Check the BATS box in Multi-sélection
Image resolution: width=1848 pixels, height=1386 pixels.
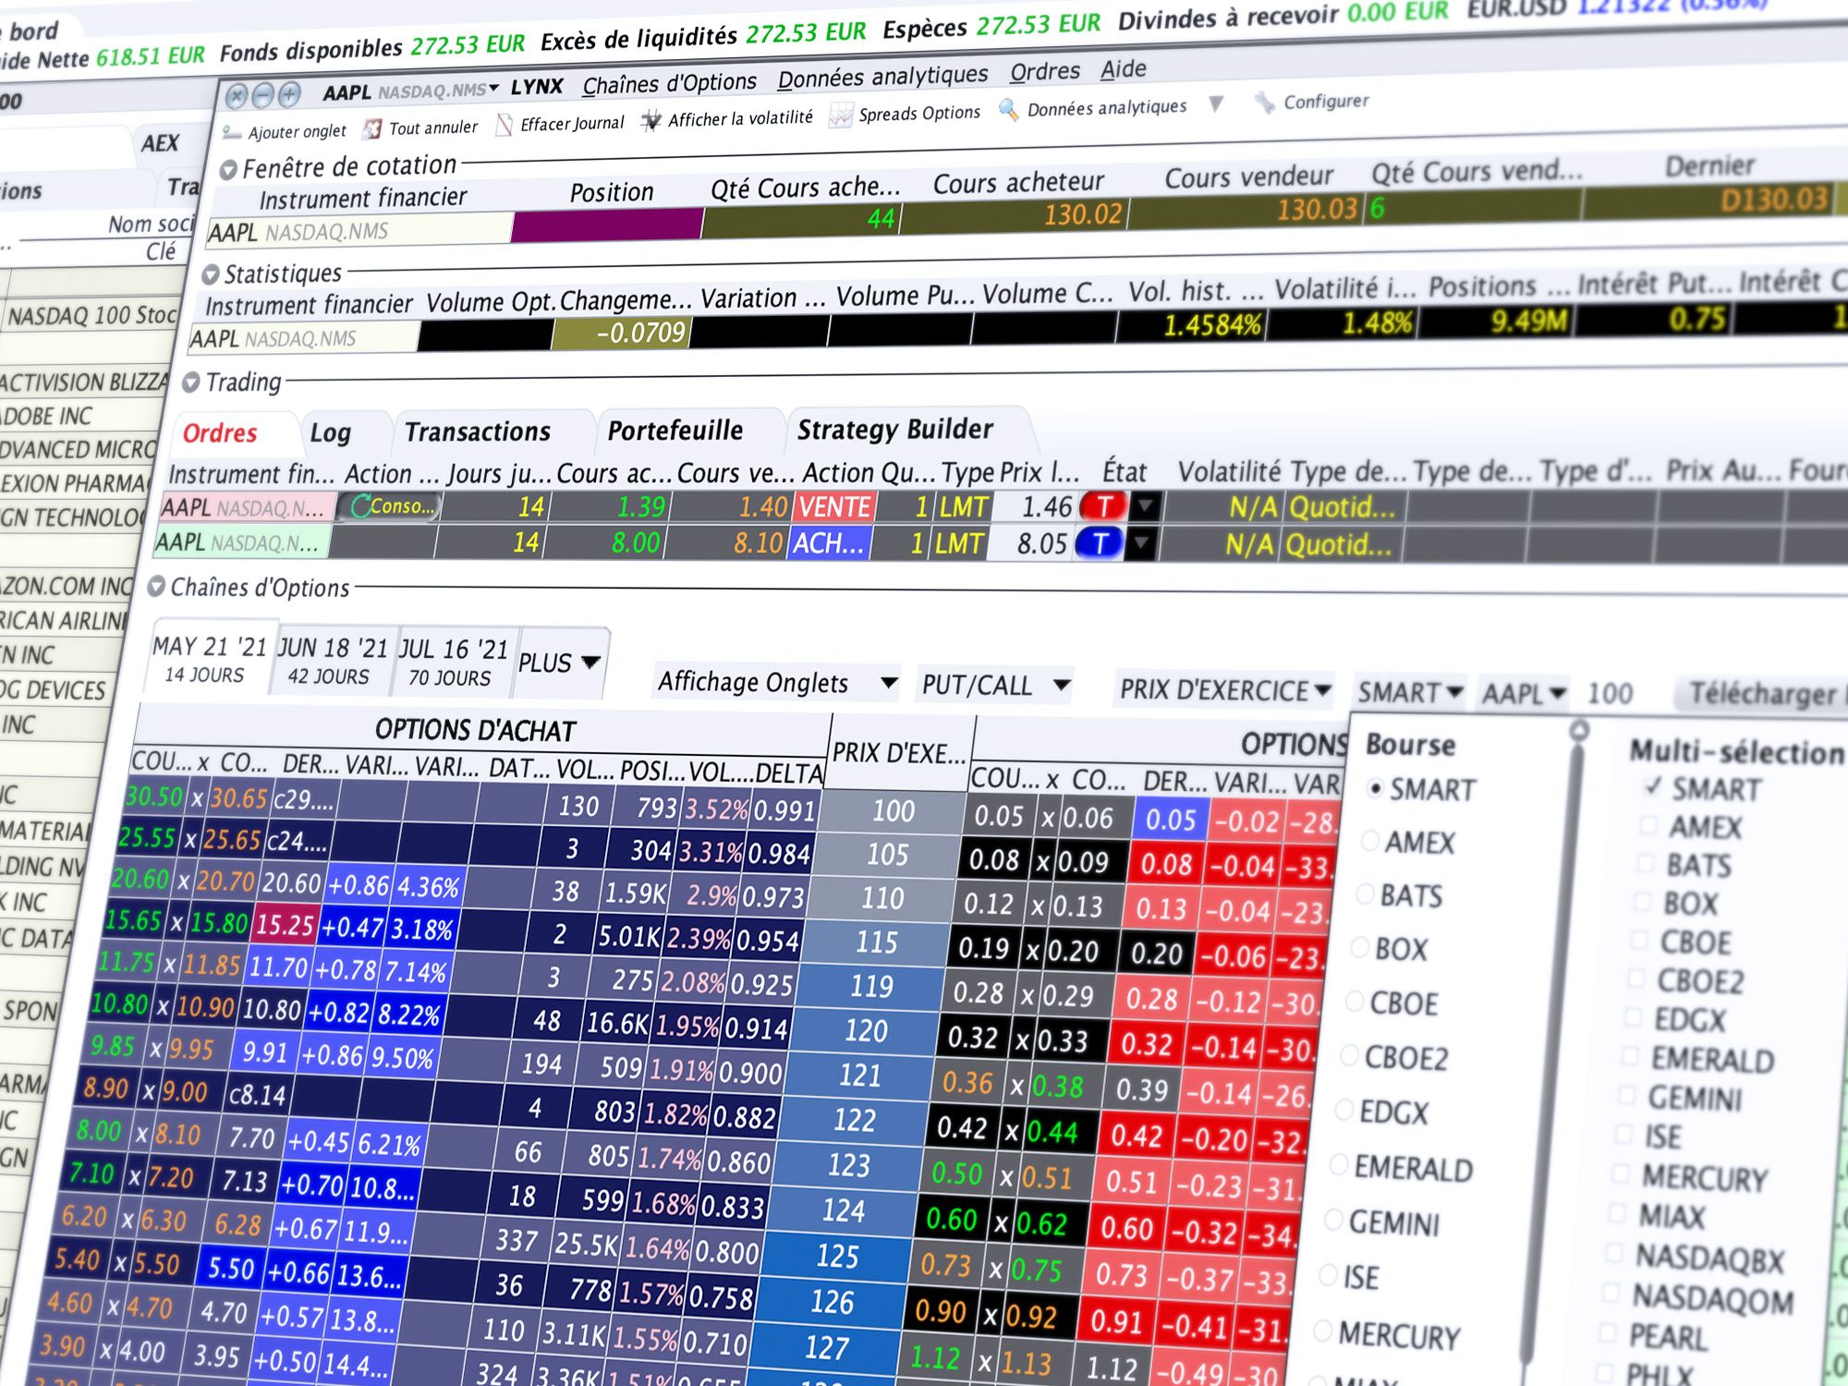(x=1645, y=864)
